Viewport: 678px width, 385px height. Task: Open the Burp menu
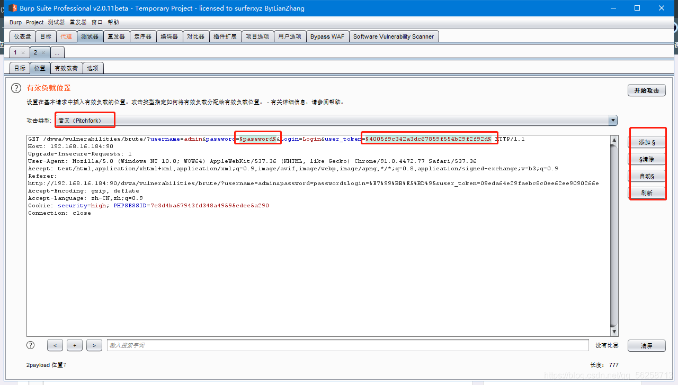point(15,22)
